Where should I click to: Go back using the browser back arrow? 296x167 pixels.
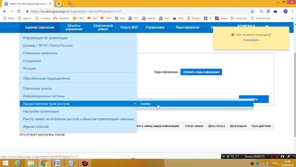click(x=5, y=11)
